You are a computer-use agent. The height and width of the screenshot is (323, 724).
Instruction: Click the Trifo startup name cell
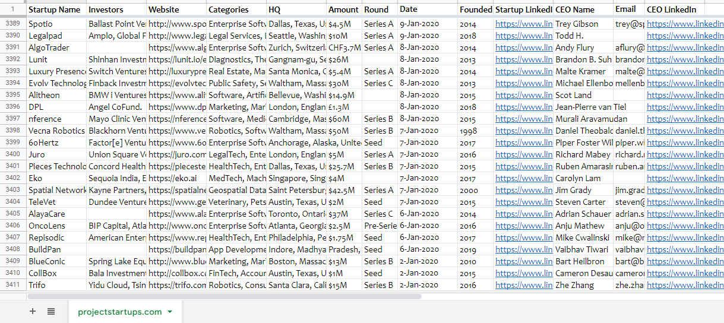click(56, 285)
